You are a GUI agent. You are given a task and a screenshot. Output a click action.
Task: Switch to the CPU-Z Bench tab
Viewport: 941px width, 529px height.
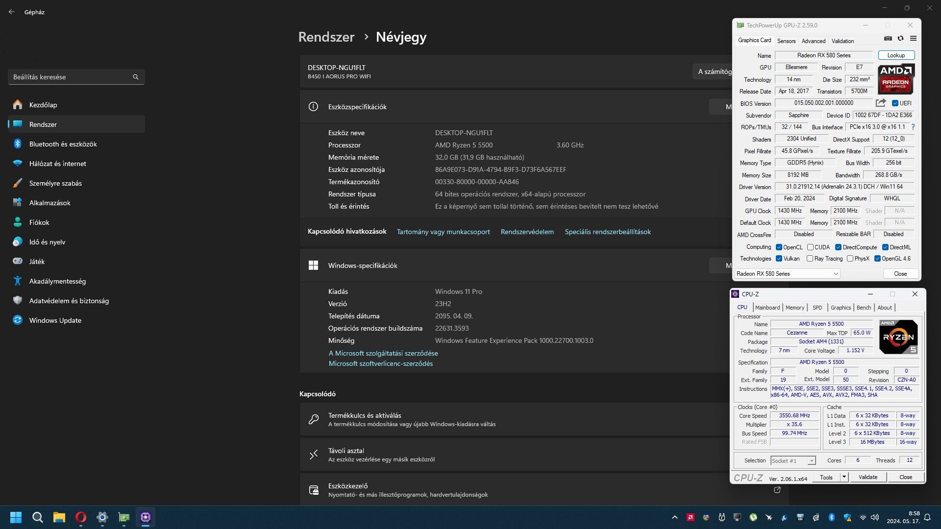coord(864,308)
